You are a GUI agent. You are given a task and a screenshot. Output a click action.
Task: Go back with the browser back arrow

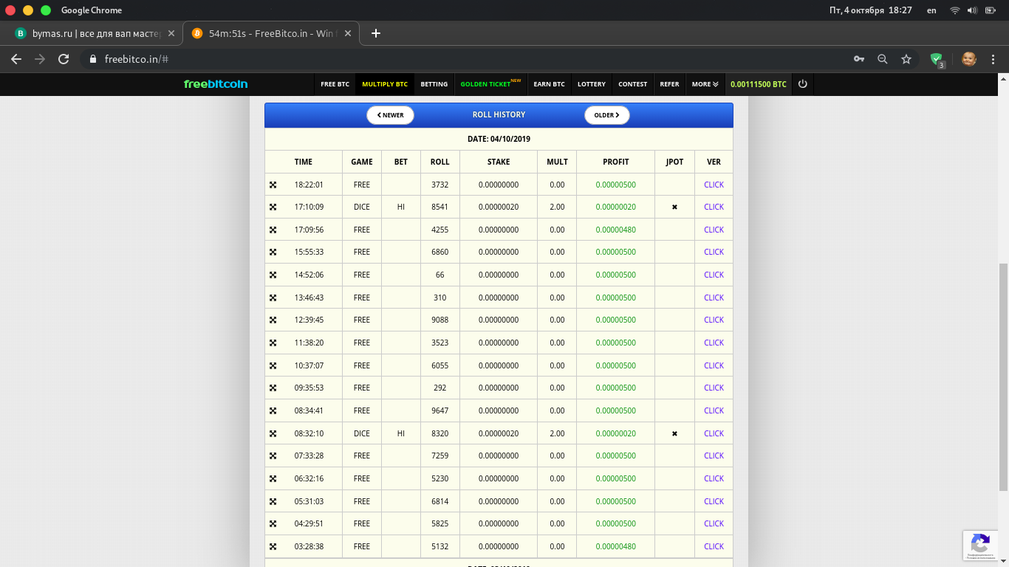tap(16, 59)
